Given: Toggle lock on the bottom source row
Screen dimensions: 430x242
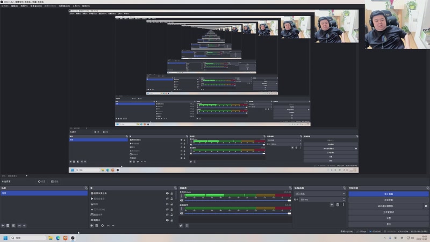Looking at the screenshot, I should point(171,220).
